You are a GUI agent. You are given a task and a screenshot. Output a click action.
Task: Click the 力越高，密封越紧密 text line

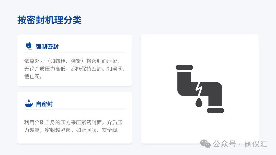point(73,130)
